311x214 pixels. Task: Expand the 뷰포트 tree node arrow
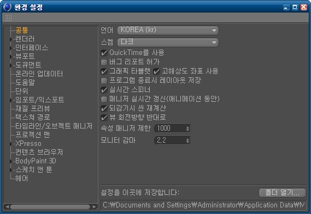click(11, 57)
